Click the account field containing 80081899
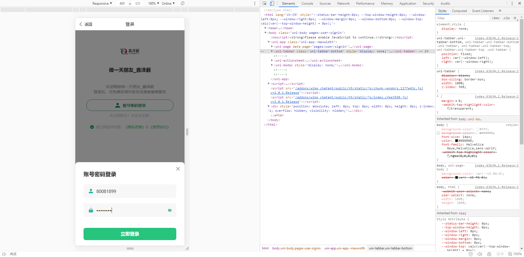The height and width of the screenshot is (257, 524). pyautogui.click(x=130, y=191)
